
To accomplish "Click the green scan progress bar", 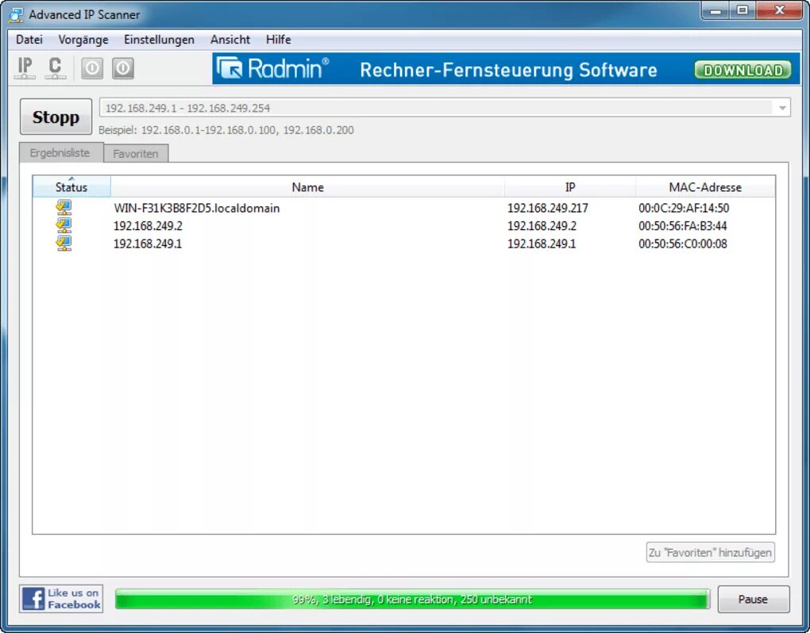I will click(412, 599).
